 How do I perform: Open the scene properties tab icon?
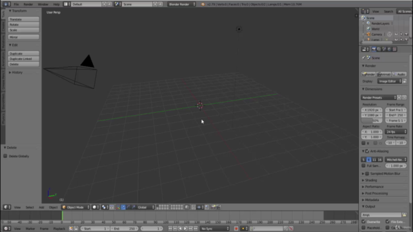pos(384,49)
